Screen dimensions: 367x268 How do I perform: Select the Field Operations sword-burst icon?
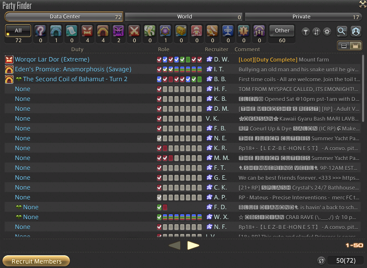click(x=244, y=31)
